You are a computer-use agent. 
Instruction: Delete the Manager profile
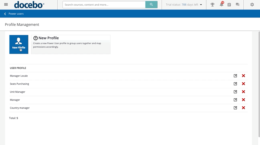click(243, 100)
